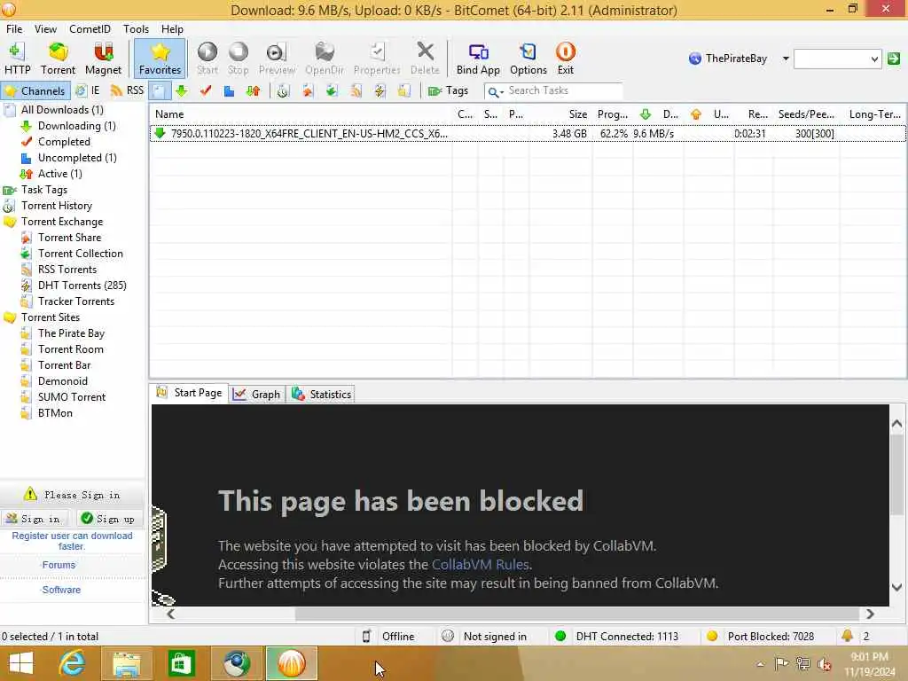
Task: Click the Sign in button
Action: click(34, 519)
